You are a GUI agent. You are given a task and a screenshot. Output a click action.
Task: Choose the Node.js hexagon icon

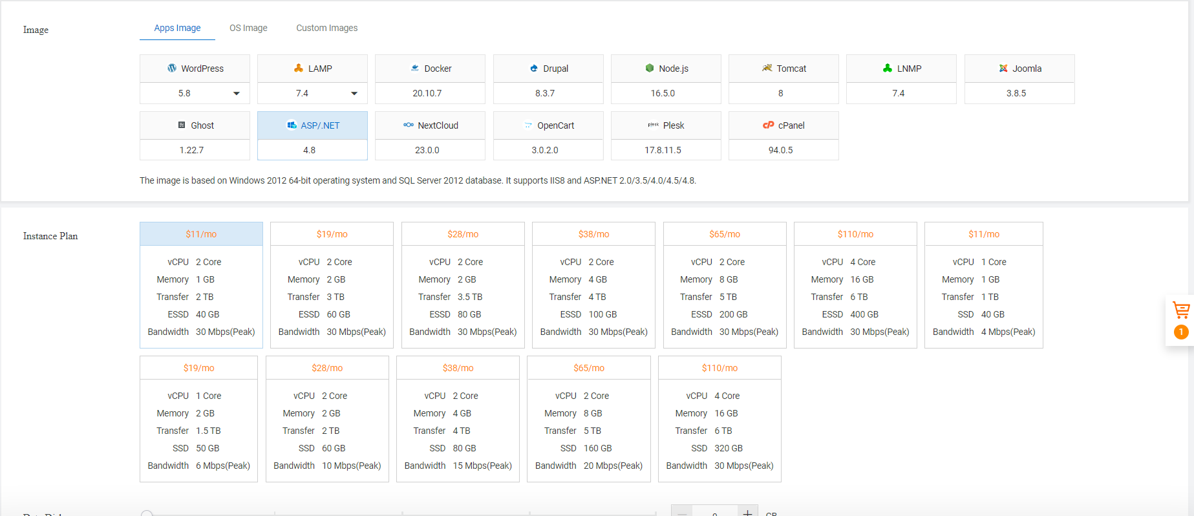coord(650,68)
